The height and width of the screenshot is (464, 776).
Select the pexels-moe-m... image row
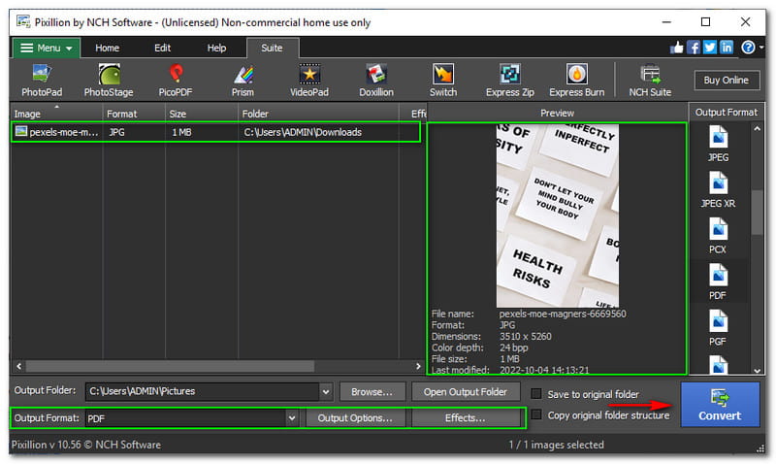pyautogui.click(x=56, y=132)
